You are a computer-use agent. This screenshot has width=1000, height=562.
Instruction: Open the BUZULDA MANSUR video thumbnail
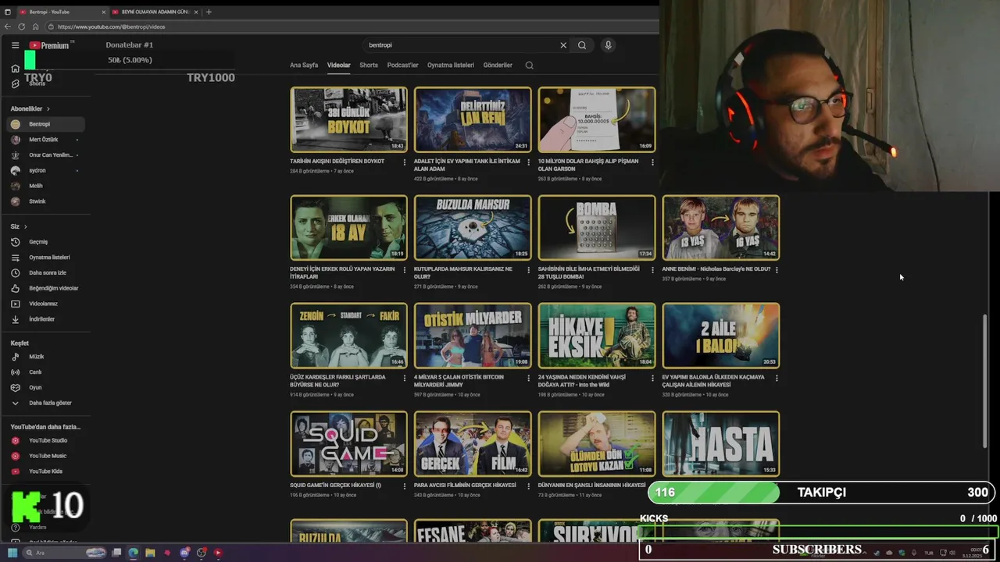pos(473,227)
